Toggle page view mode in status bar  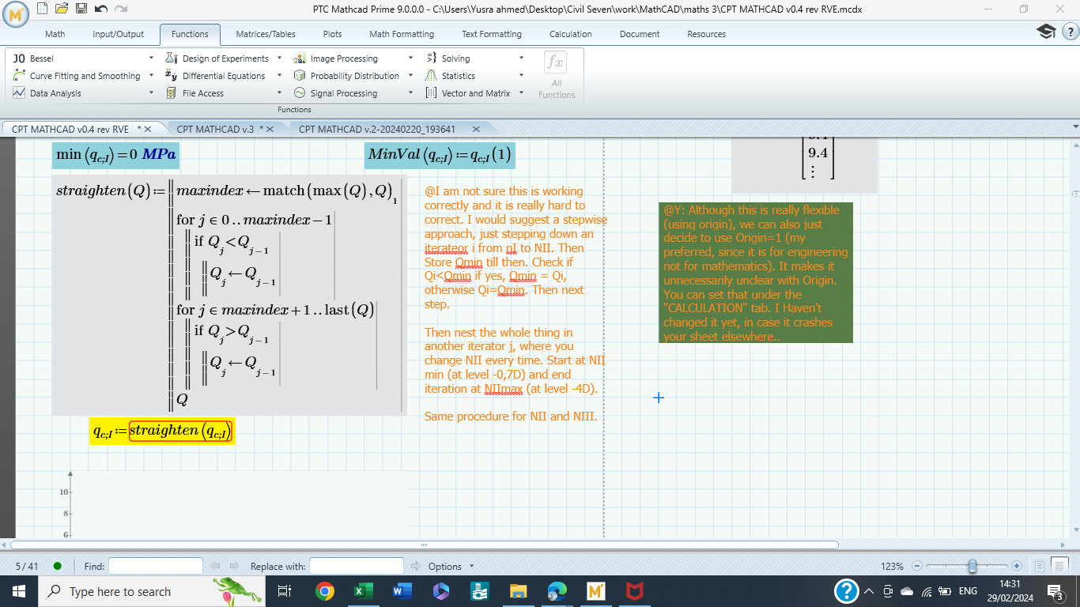tap(1060, 566)
